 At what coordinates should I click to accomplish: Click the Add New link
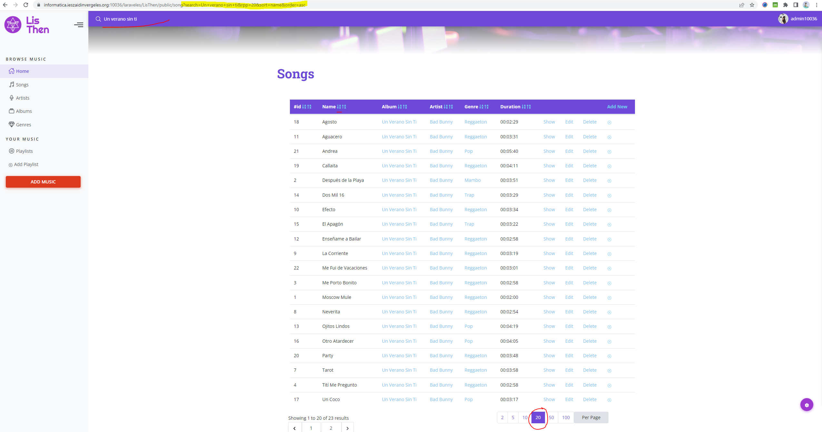(x=617, y=107)
